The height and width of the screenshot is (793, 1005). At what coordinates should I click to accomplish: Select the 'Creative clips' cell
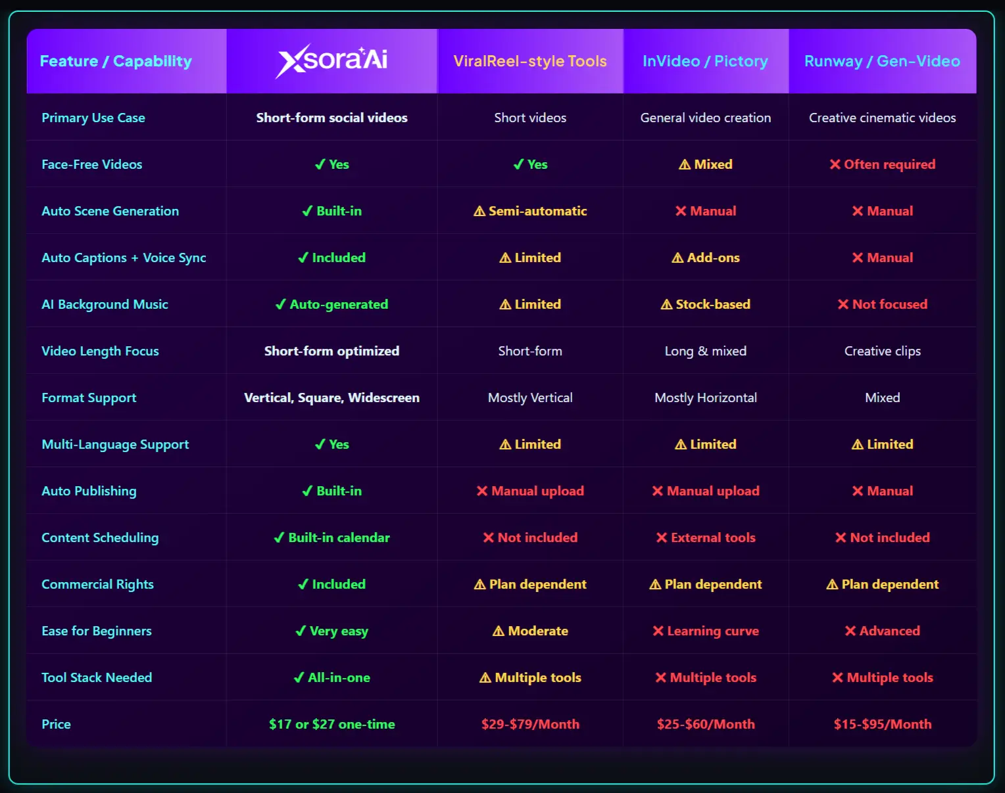point(882,351)
